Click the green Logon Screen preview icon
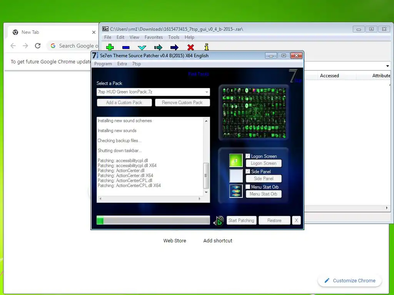394x295 pixels. [x=236, y=160]
